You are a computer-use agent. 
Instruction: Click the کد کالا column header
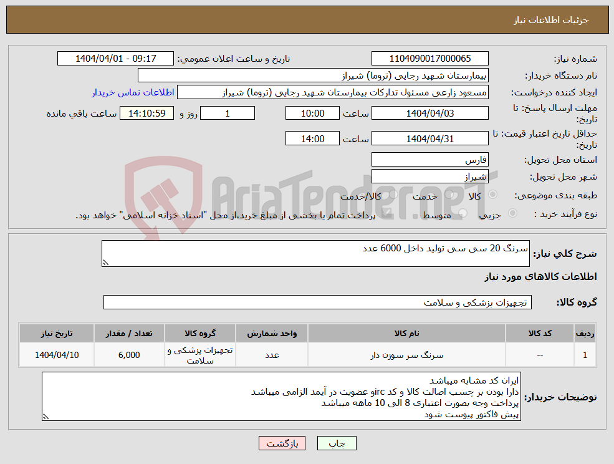[540, 334]
